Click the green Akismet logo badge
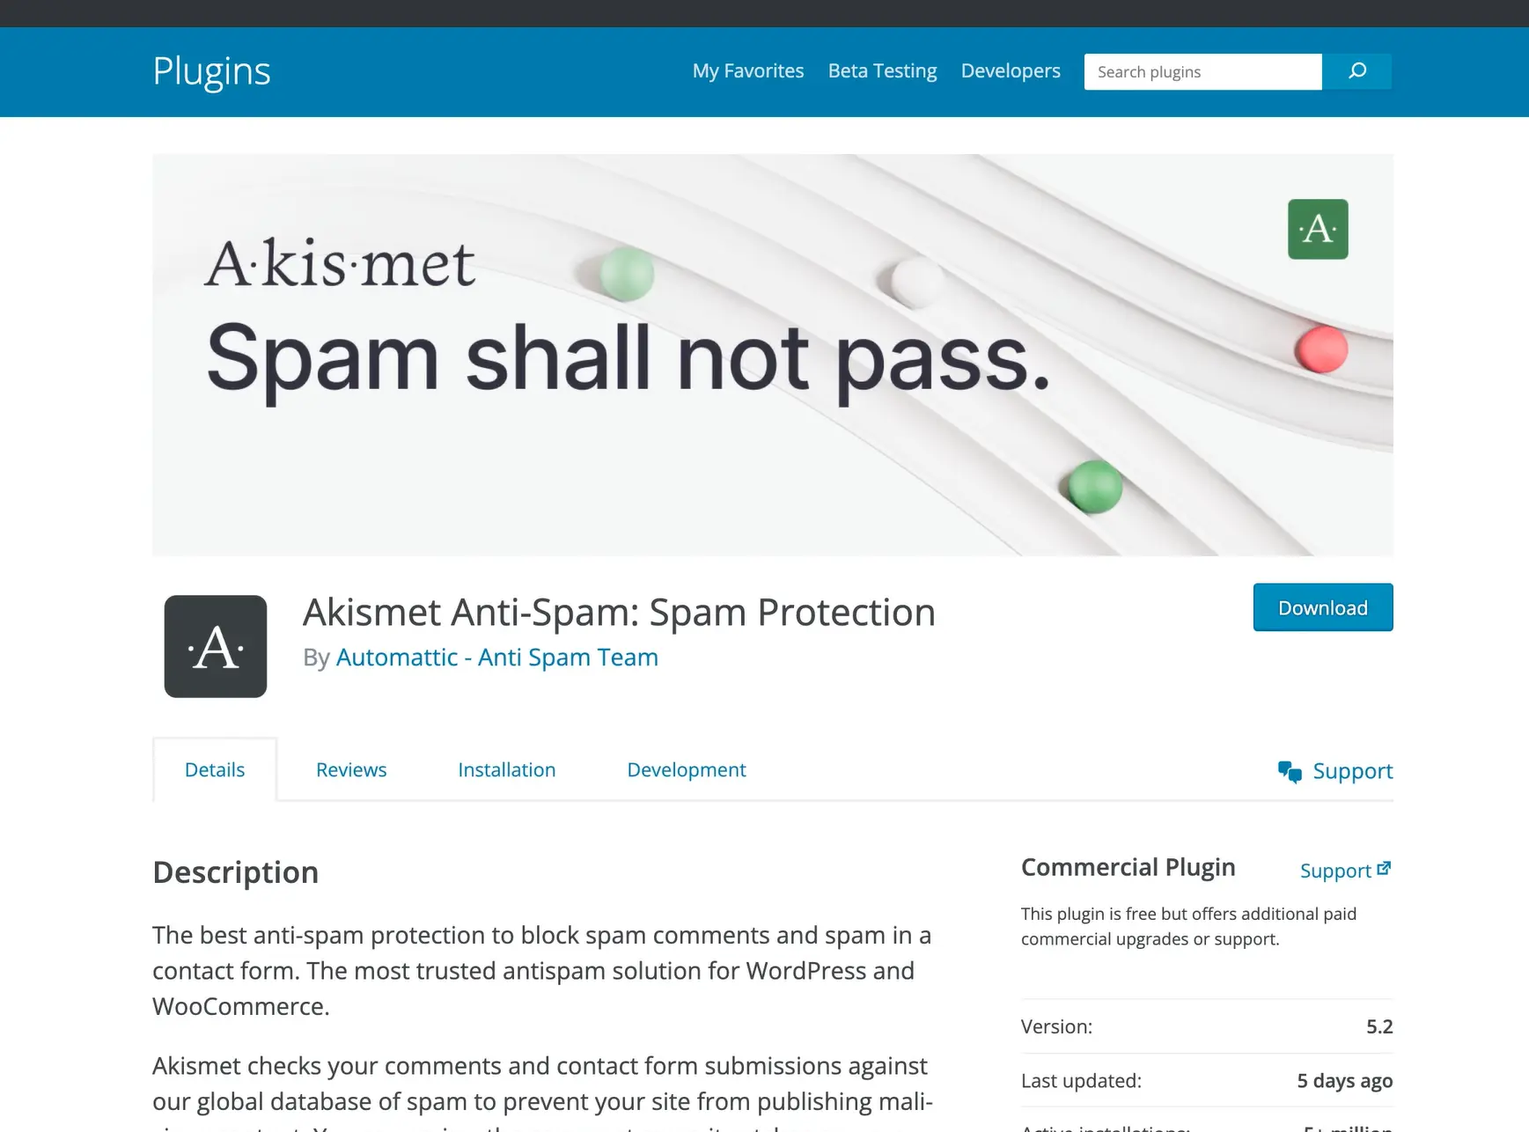This screenshot has width=1529, height=1132. [x=1317, y=229]
